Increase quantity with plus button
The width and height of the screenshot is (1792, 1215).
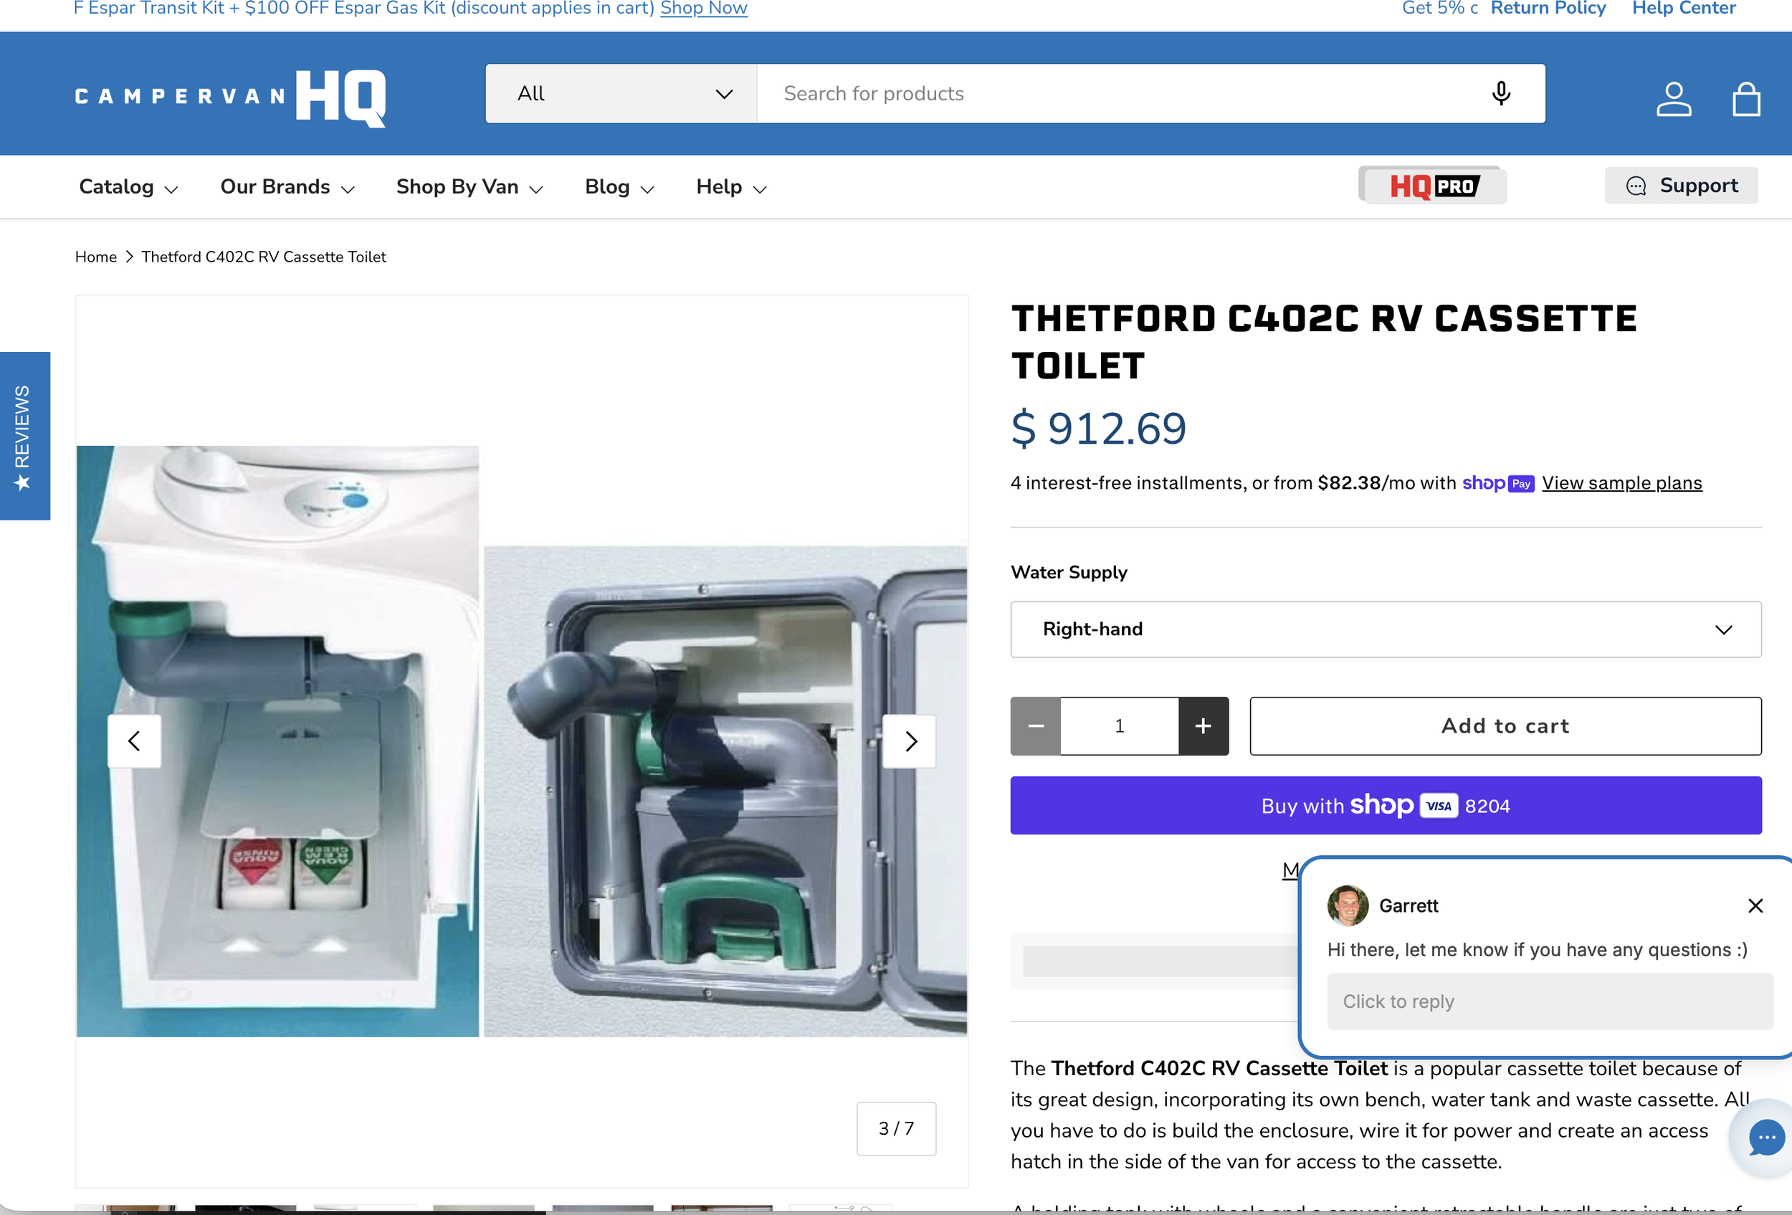pos(1203,725)
